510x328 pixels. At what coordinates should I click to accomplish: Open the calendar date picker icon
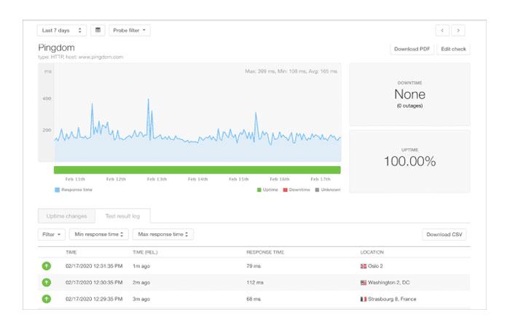point(98,30)
